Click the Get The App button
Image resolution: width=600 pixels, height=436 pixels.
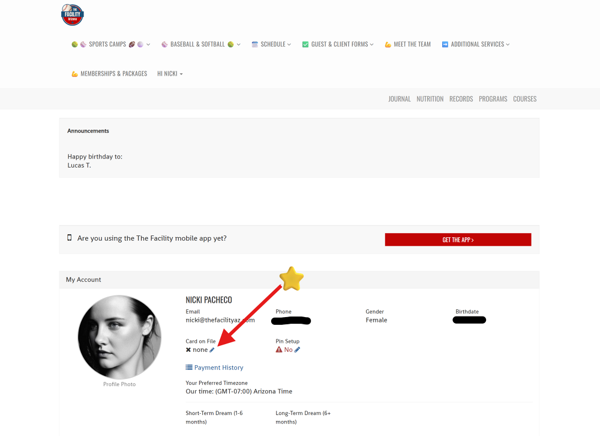(x=458, y=240)
